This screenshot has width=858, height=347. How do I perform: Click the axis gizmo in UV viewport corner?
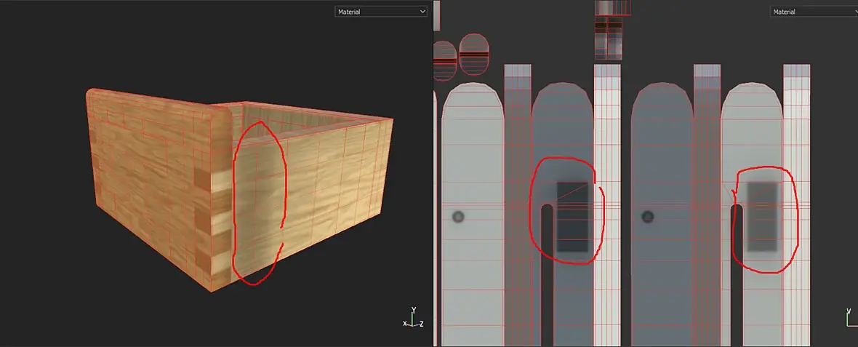pos(851,317)
